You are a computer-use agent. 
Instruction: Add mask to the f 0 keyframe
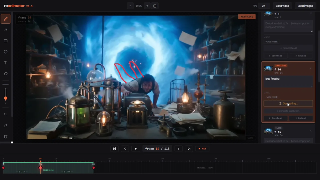pyautogui.click(x=271, y=42)
